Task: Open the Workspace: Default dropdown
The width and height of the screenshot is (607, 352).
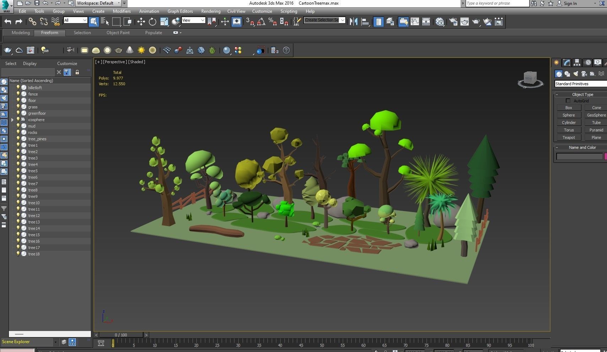Action: point(98,3)
